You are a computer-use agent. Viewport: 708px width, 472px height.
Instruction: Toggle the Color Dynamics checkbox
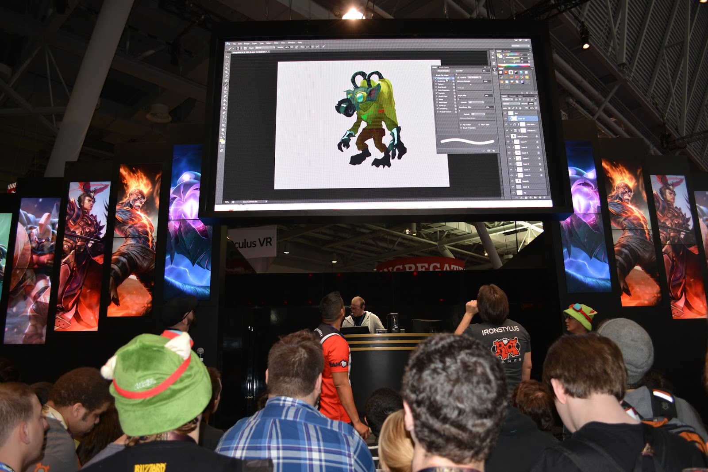coord(437,90)
